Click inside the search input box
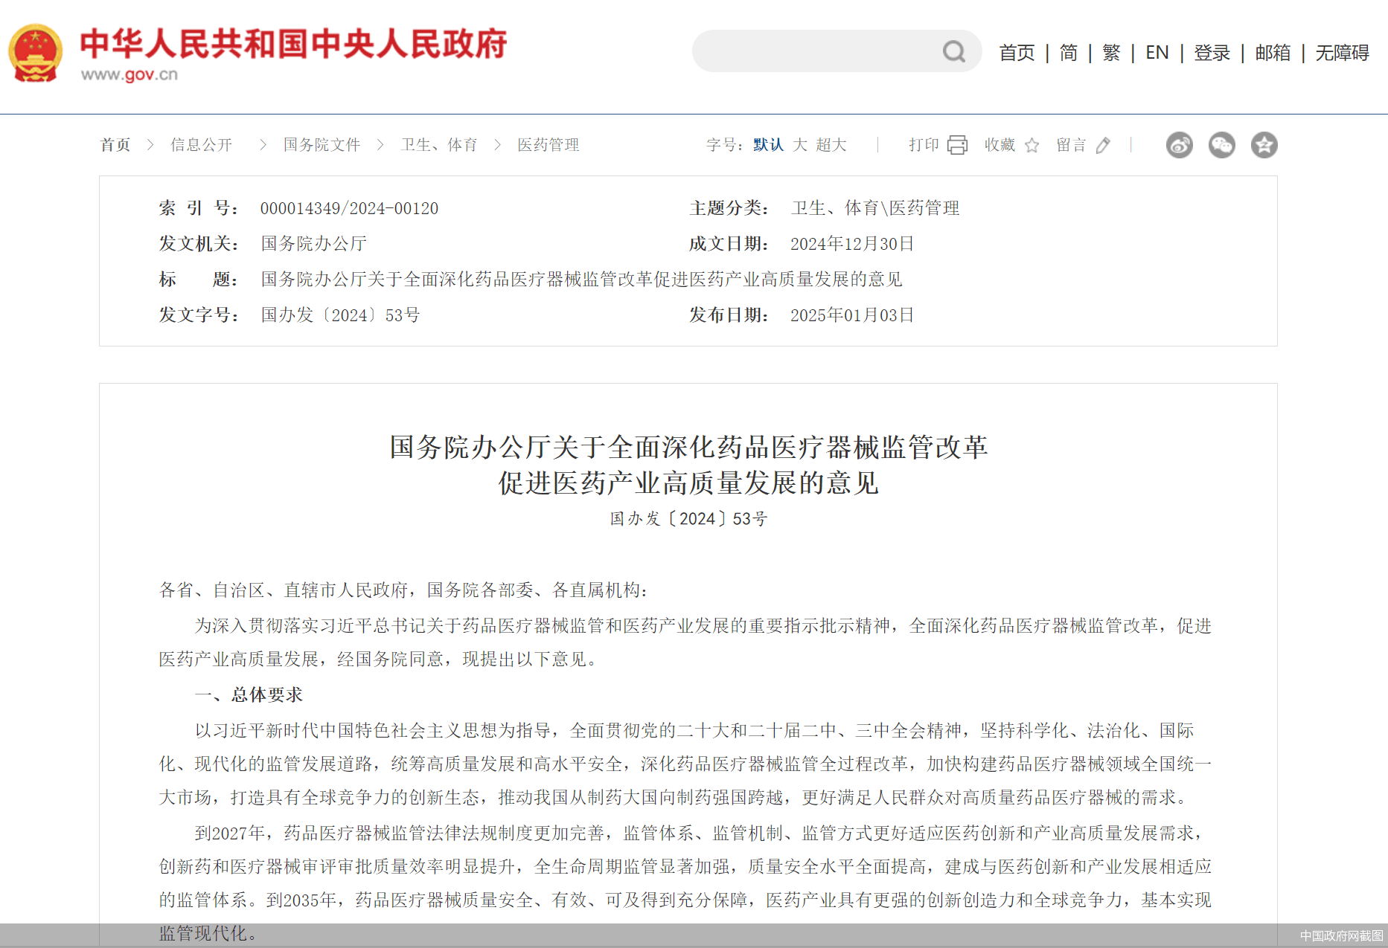The image size is (1388, 948). [x=819, y=51]
